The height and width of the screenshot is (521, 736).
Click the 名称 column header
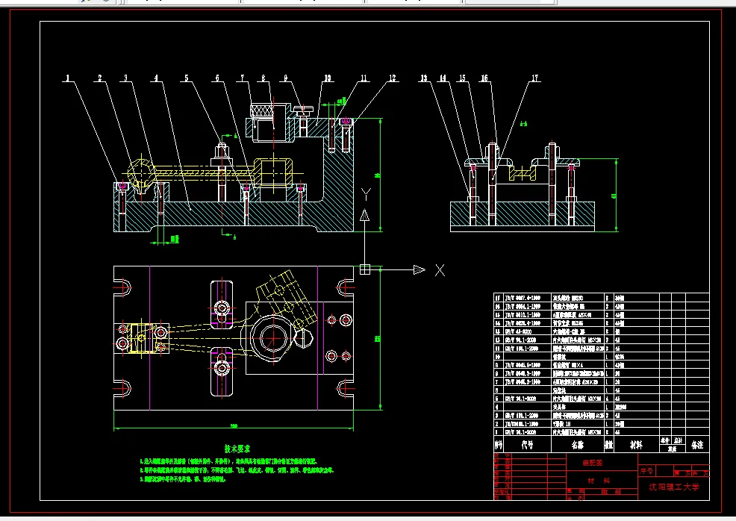pos(577,445)
